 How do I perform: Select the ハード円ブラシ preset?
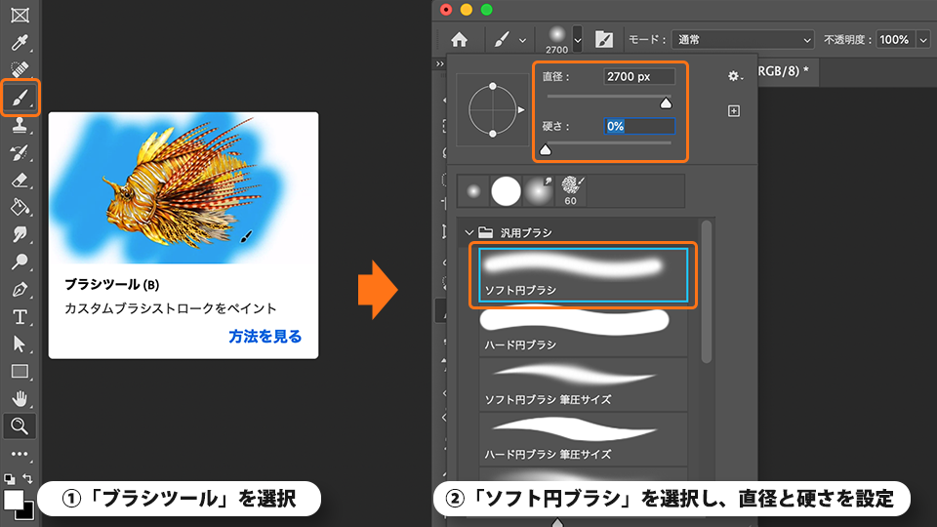(x=584, y=329)
